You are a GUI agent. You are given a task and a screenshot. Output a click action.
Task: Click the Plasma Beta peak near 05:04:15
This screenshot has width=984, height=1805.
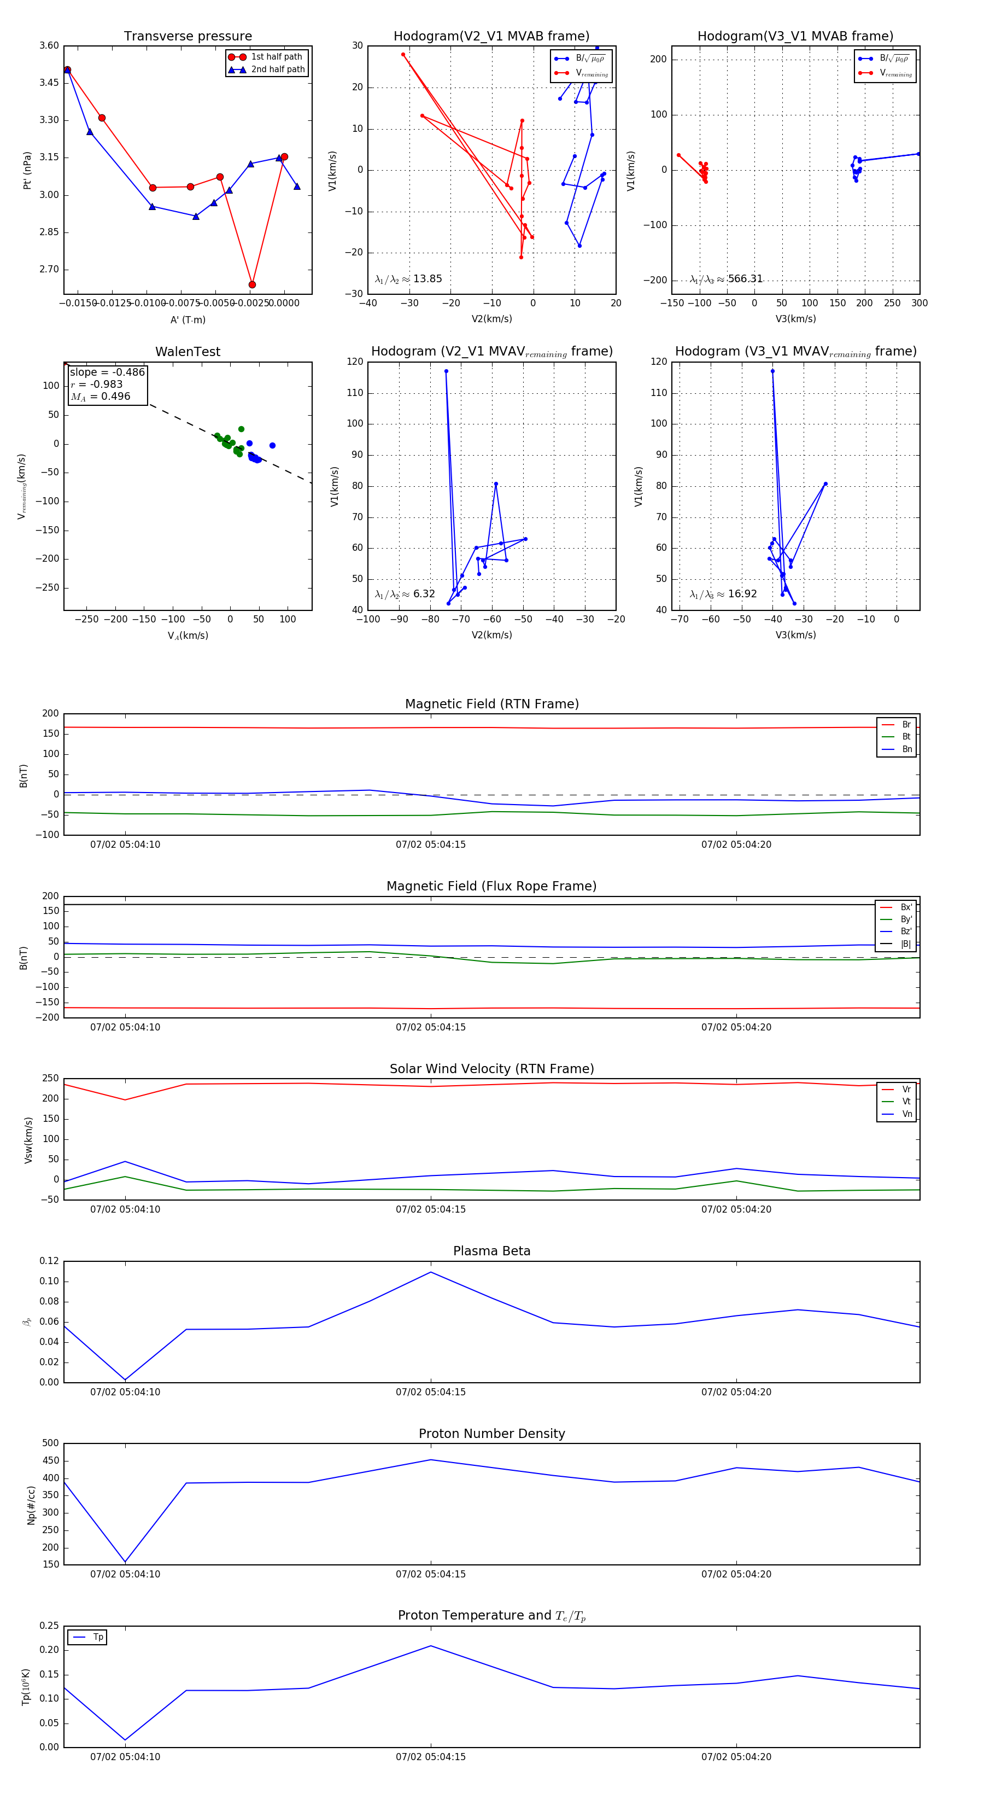point(431,1272)
